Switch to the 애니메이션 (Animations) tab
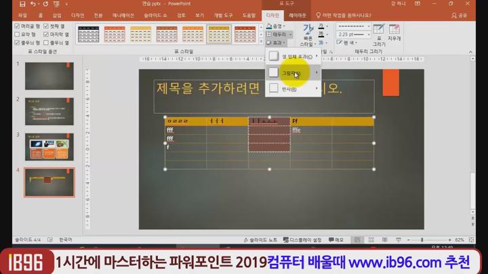This screenshot has height=274, width=488. tap(123, 15)
